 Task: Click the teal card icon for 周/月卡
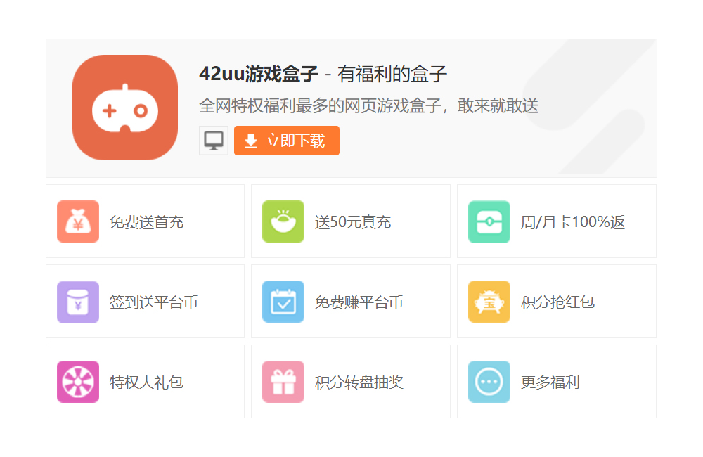pos(489,221)
